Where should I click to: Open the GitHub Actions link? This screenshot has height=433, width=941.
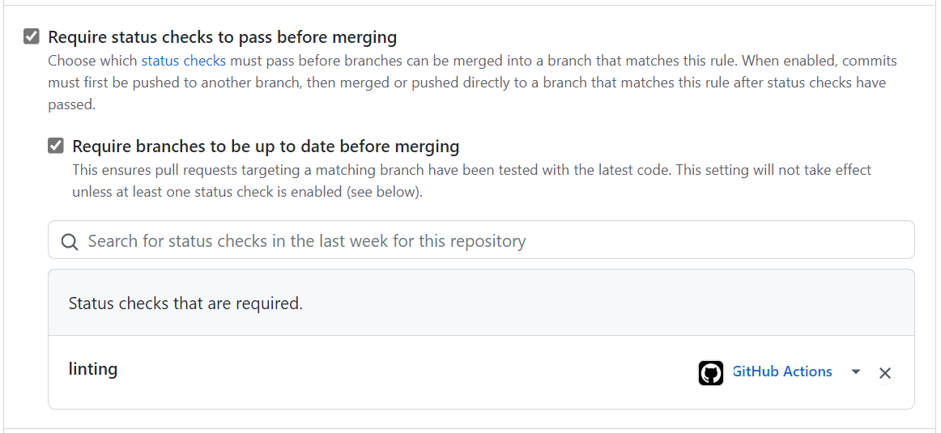(x=781, y=371)
